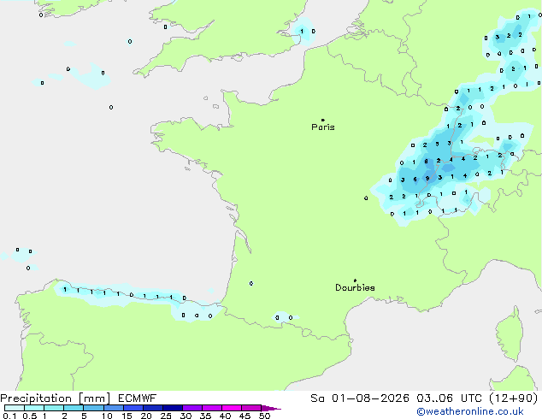The width and height of the screenshot is (542, 419).
Task: Click the Dourbies location label
Action: click(x=355, y=287)
